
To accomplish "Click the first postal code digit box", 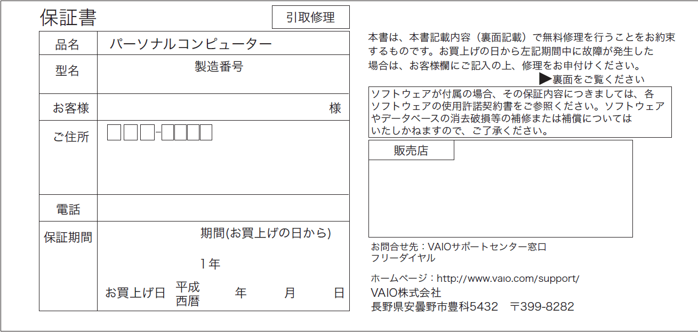I will [114, 132].
